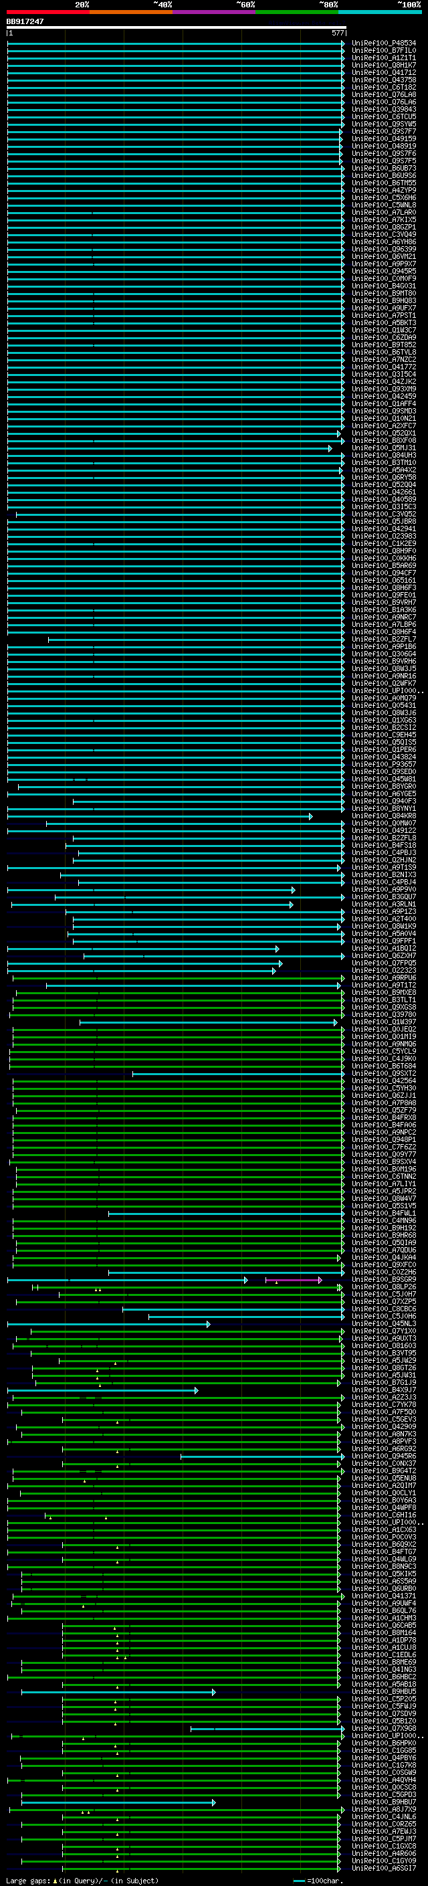Click hit label UniRef100_B9MT80
This screenshot has height=1886, width=428.
pos(383,293)
